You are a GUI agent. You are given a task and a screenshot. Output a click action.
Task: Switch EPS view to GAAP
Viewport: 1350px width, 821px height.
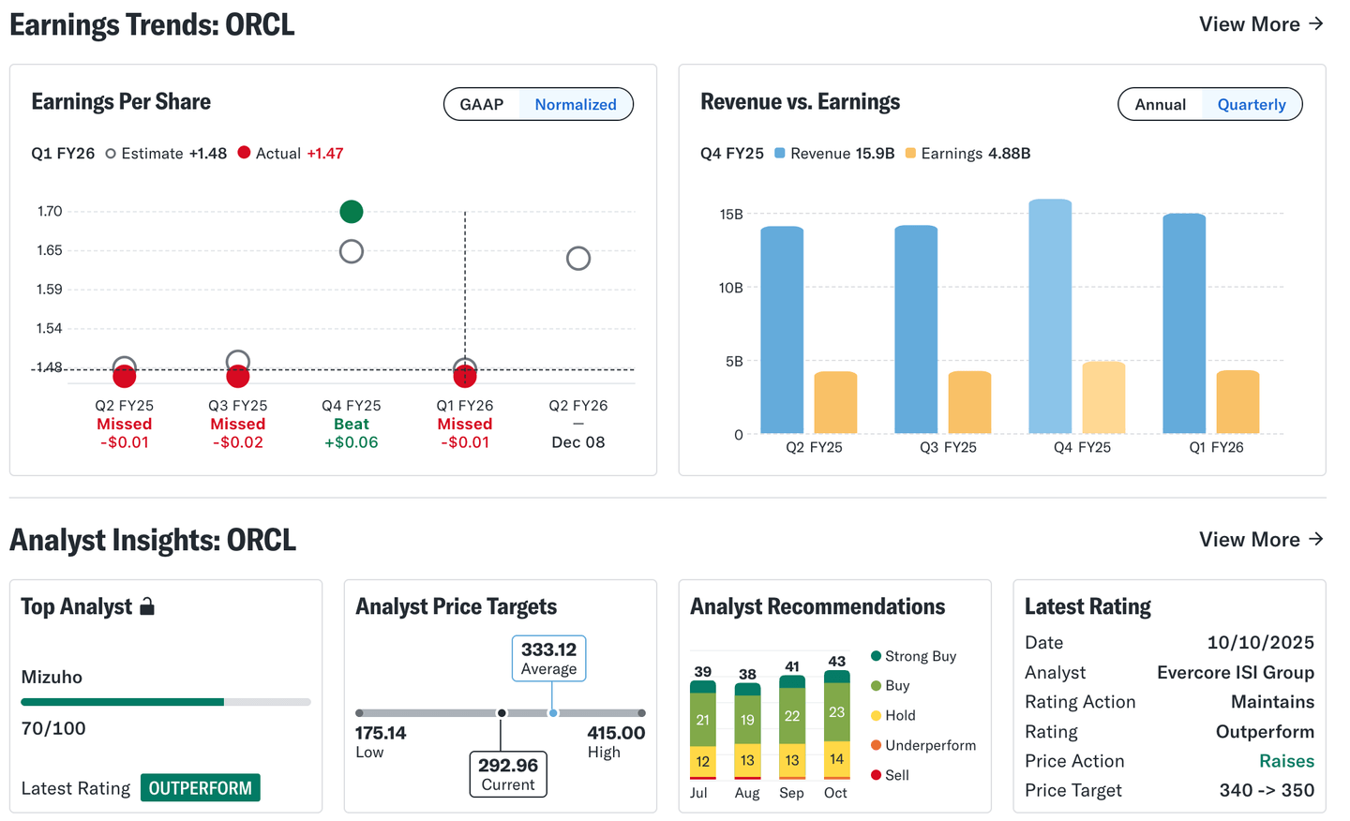(482, 105)
